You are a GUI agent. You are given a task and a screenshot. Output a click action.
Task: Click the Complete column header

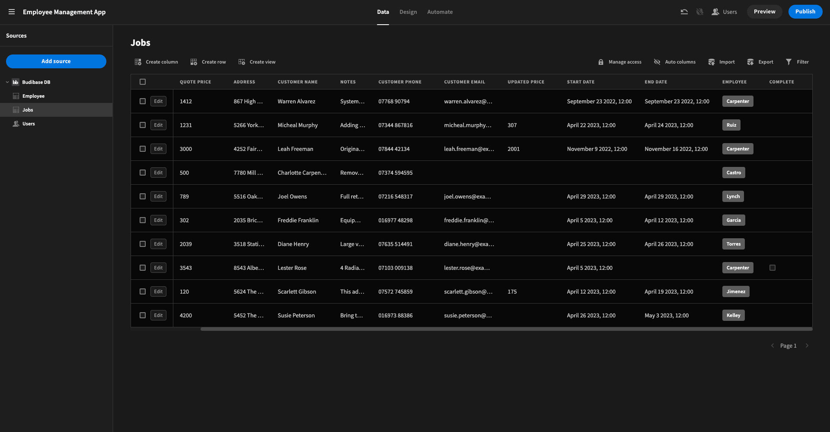[x=782, y=82]
